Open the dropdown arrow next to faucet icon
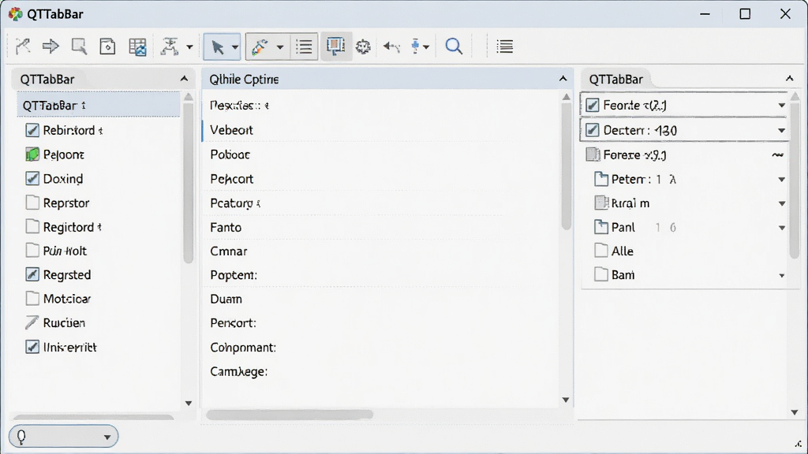Viewport: 808px width, 454px height. coord(189,47)
